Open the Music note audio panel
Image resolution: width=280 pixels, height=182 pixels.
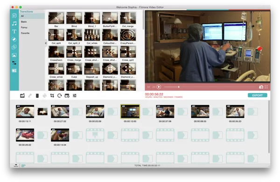14,24
